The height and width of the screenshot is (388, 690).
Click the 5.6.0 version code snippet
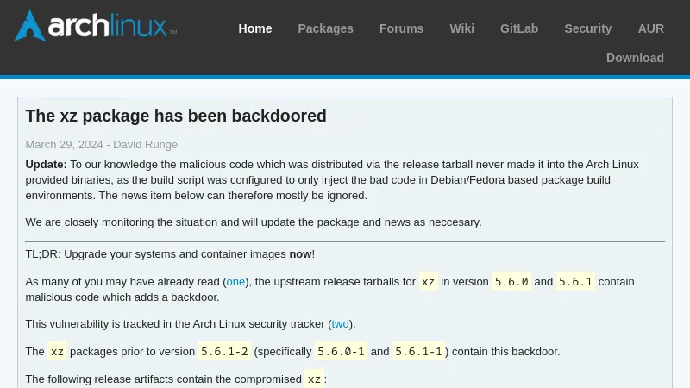[x=511, y=282]
